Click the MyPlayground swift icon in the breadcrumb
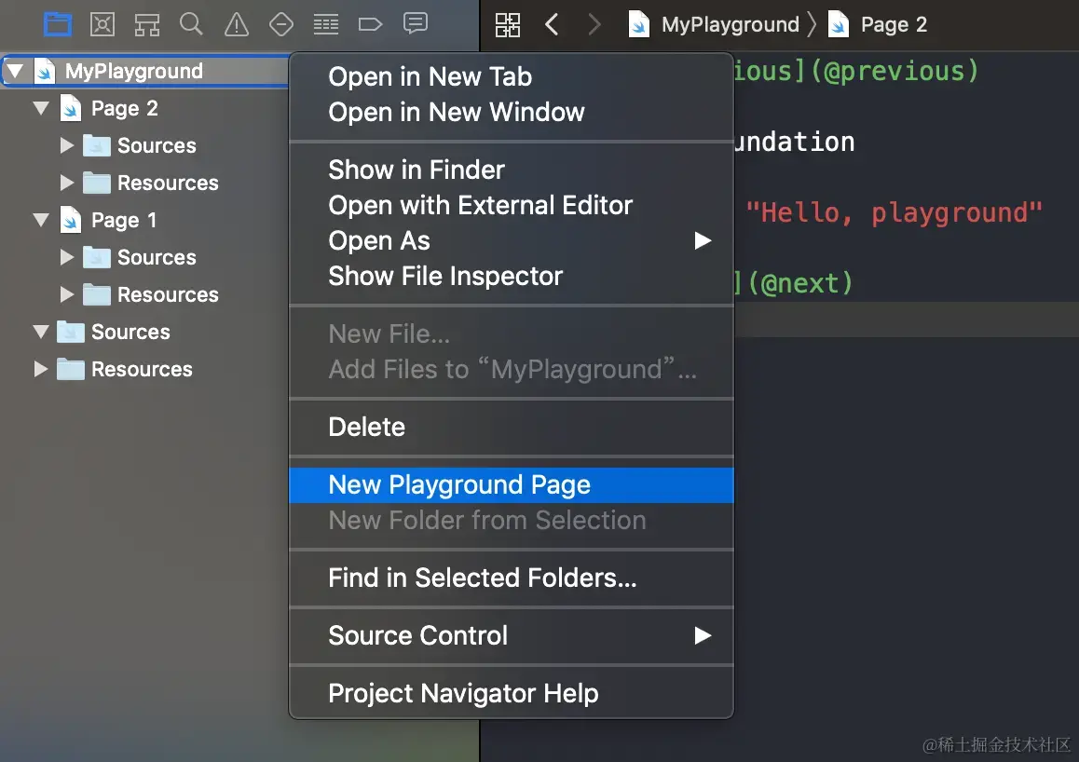1079x762 pixels. coord(639,25)
